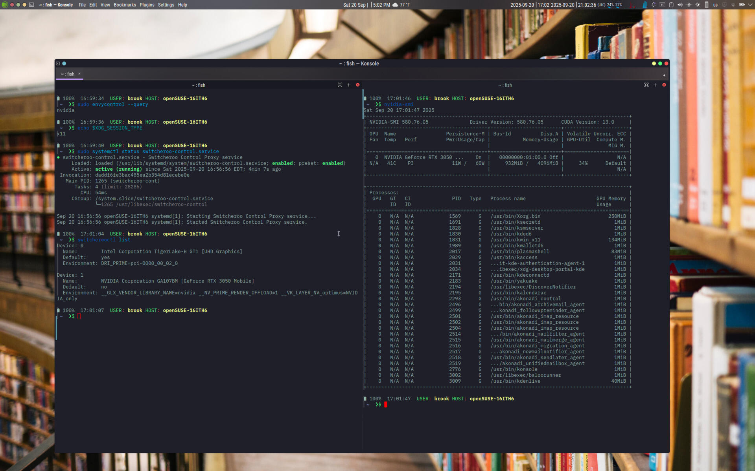Open the View menu

pos(105,5)
